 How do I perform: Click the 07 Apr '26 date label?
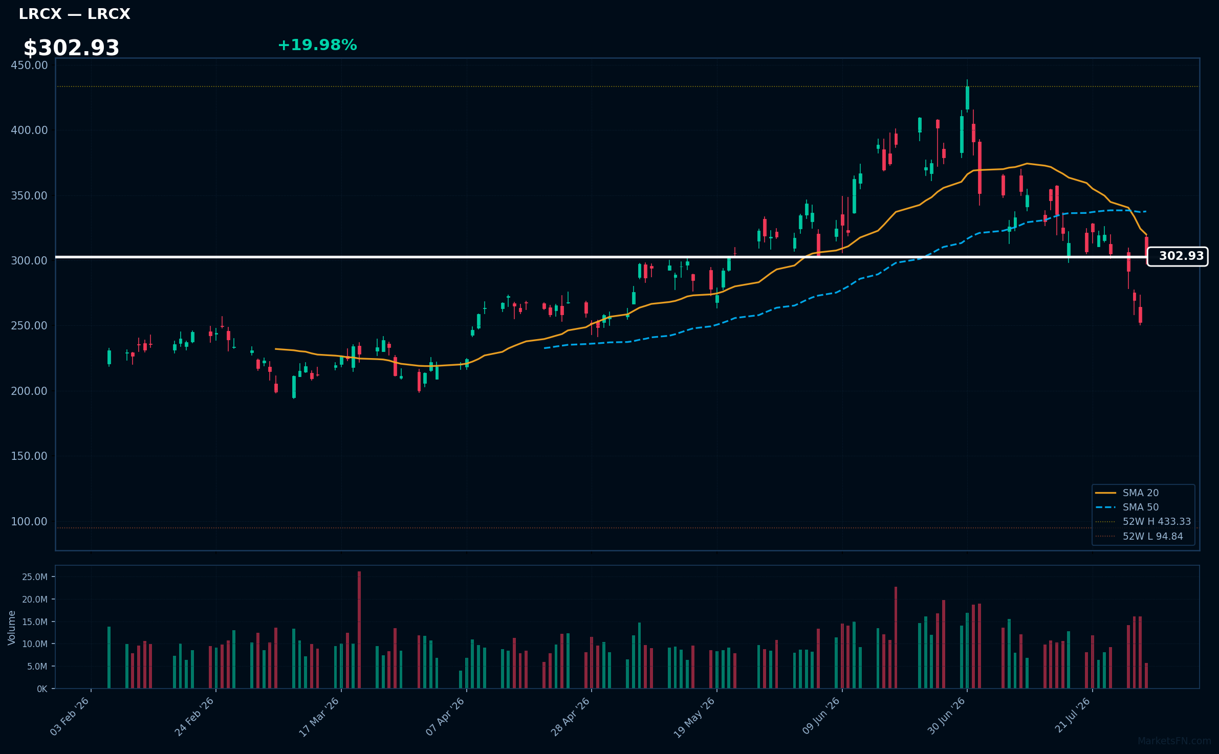(445, 717)
